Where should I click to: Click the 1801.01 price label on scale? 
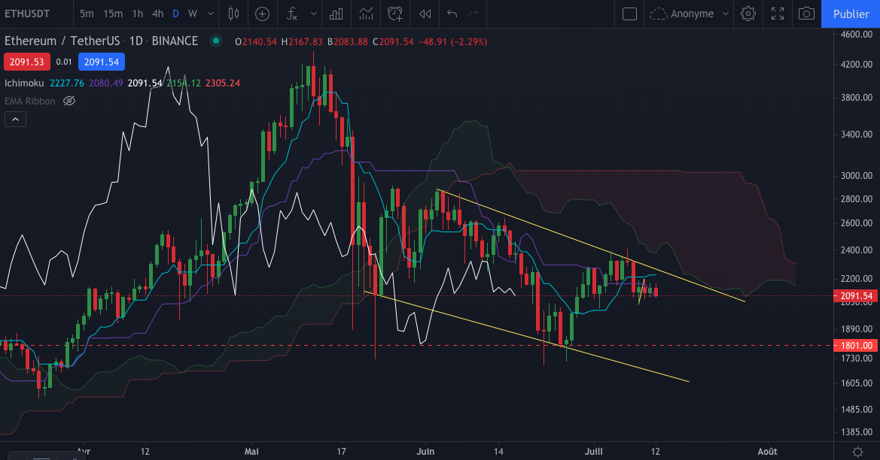pyautogui.click(x=855, y=345)
